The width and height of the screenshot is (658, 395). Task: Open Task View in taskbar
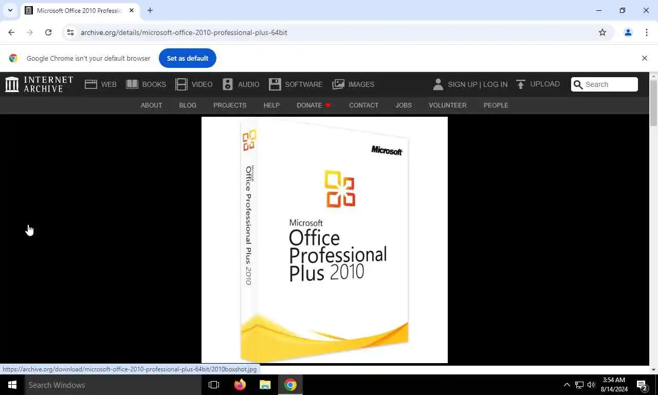(214, 385)
